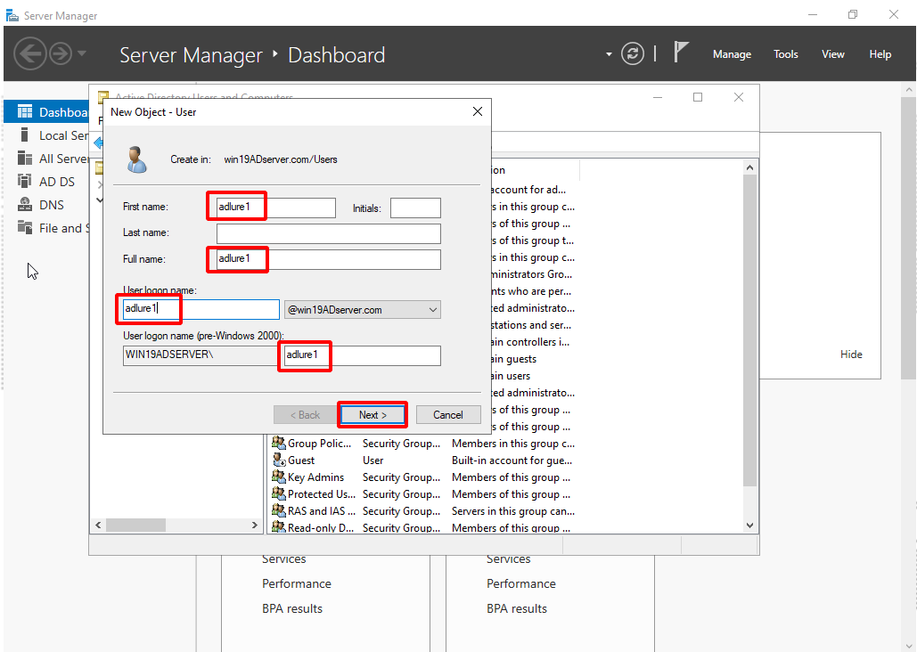Screen dimensions: 917x652
Task: Click the Server Manager back arrow
Action: tap(29, 54)
